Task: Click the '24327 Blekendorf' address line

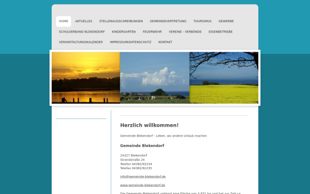Action: pyautogui.click(x=134, y=155)
